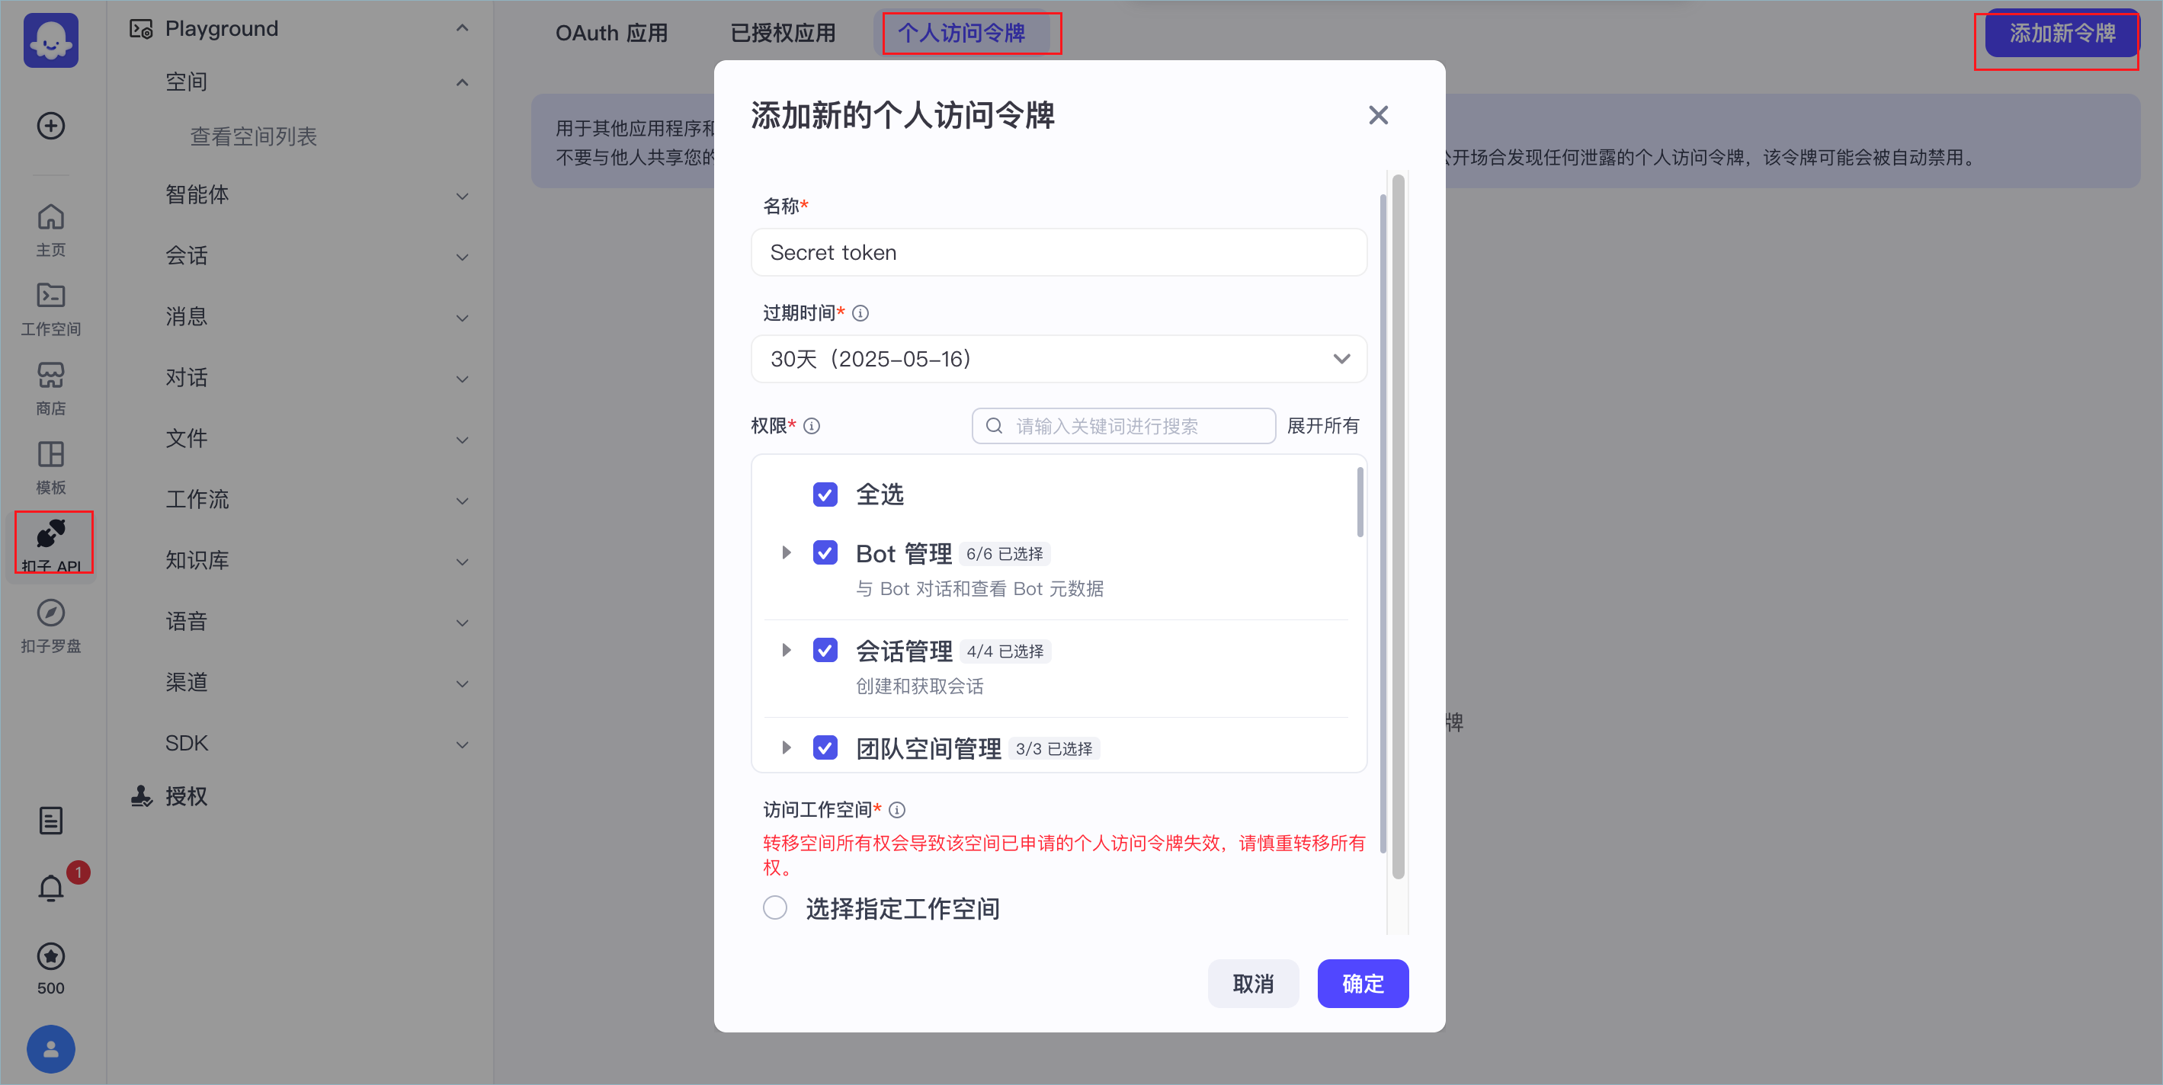Click the plus create icon in sidebar
Screen dimensions: 2163x1085
51,126
